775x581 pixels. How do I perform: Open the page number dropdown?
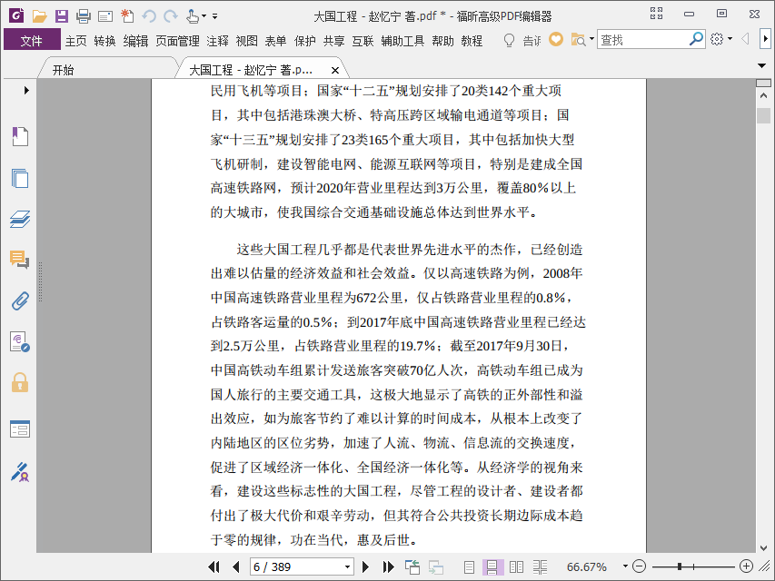tap(347, 567)
